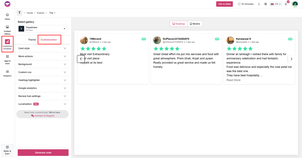Screen dimensions: 302x158
Task: Open the help question mark icon
Action: [266, 4]
